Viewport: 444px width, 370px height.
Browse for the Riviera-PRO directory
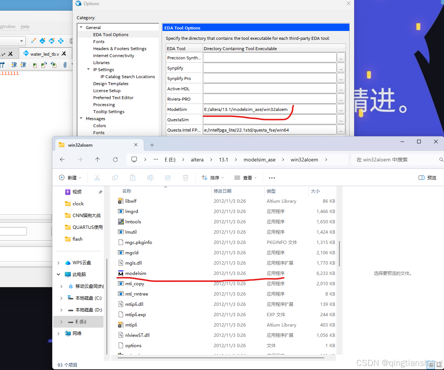coord(341,99)
